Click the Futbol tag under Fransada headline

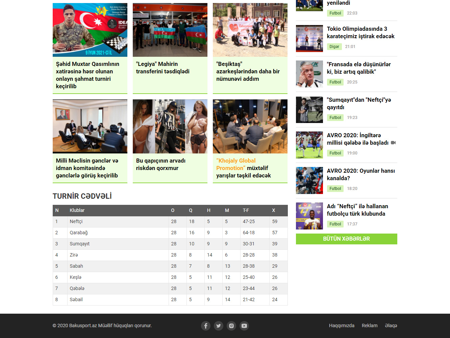point(335,82)
